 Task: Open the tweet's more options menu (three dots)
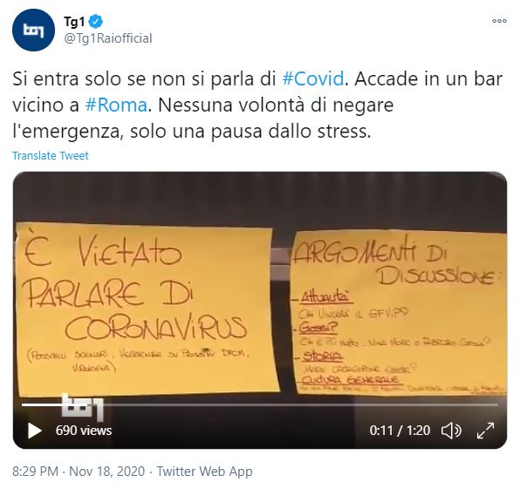(x=499, y=21)
